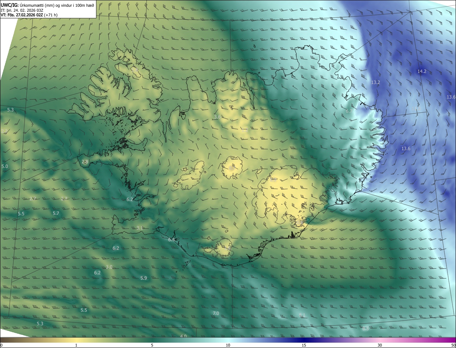Screen dimensions: 456x348
Task: Click the 14.2 precipitation value on the map
Action: (422, 72)
